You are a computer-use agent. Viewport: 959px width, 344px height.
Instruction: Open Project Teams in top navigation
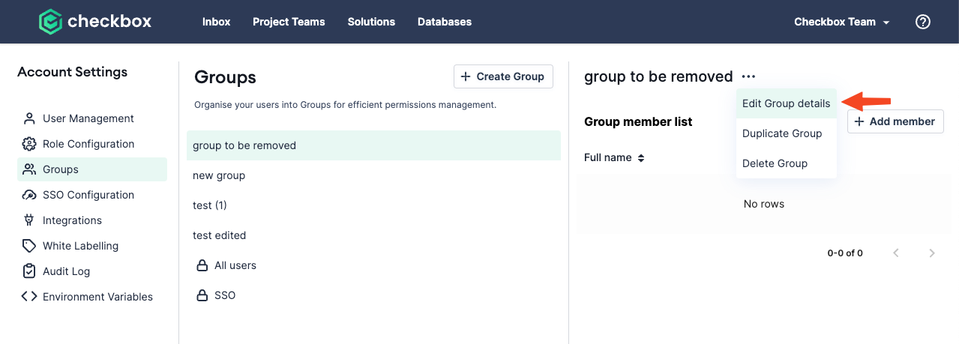pos(289,22)
